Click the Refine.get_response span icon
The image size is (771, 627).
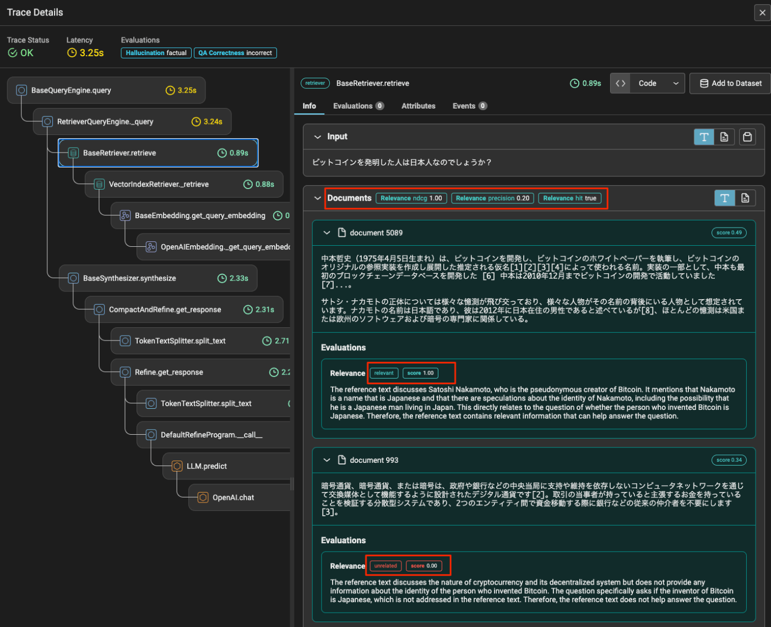(x=125, y=372)
